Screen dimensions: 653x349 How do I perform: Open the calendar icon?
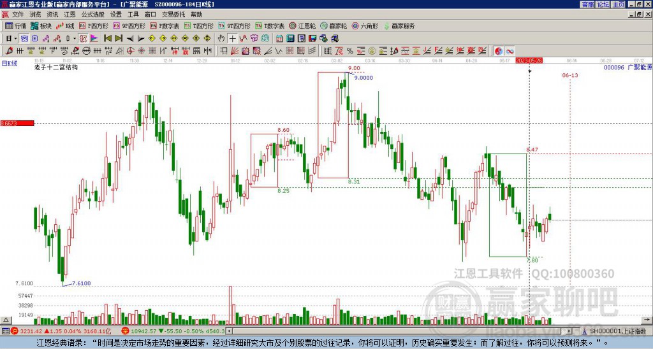click(279, 39)
